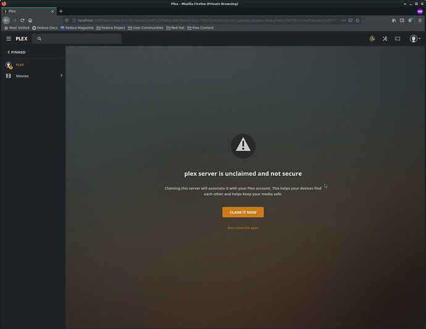The image size is (426, 329).
Task: Go back with Firefox back arrow
Action: [x=6, y=20]
